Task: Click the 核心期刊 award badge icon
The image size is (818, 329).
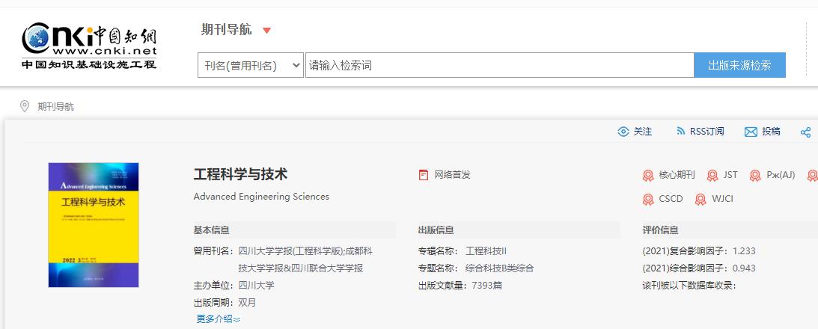Action: coord(648,176)
